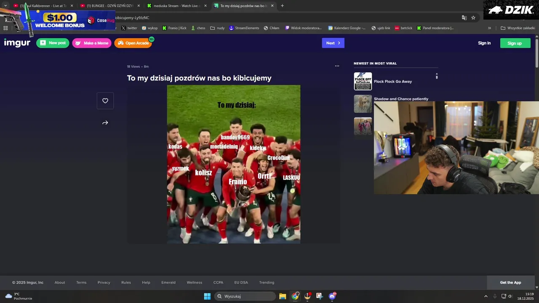
Task: Open the Help footer link
Action: coord(146,282)
